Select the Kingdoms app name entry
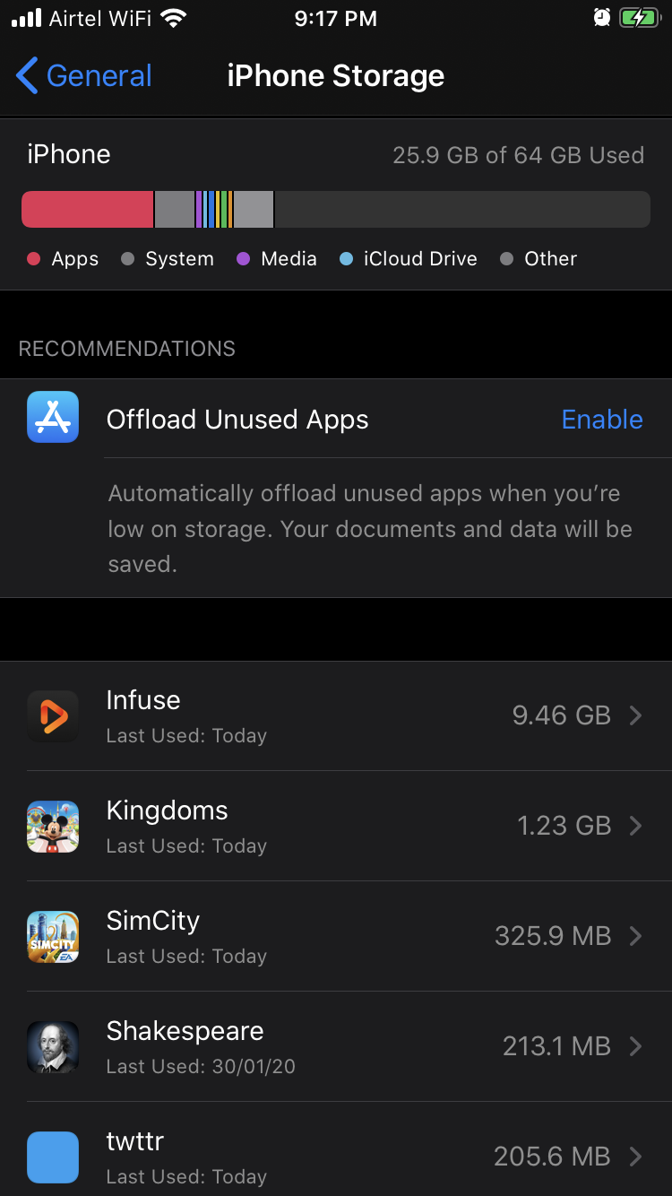672x1196 pixels. 167,810
